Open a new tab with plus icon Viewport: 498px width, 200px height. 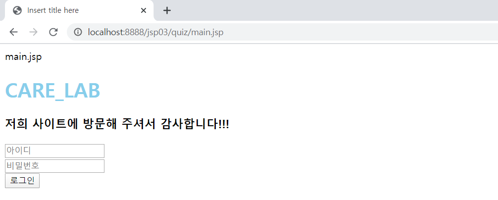click(167, 10)
